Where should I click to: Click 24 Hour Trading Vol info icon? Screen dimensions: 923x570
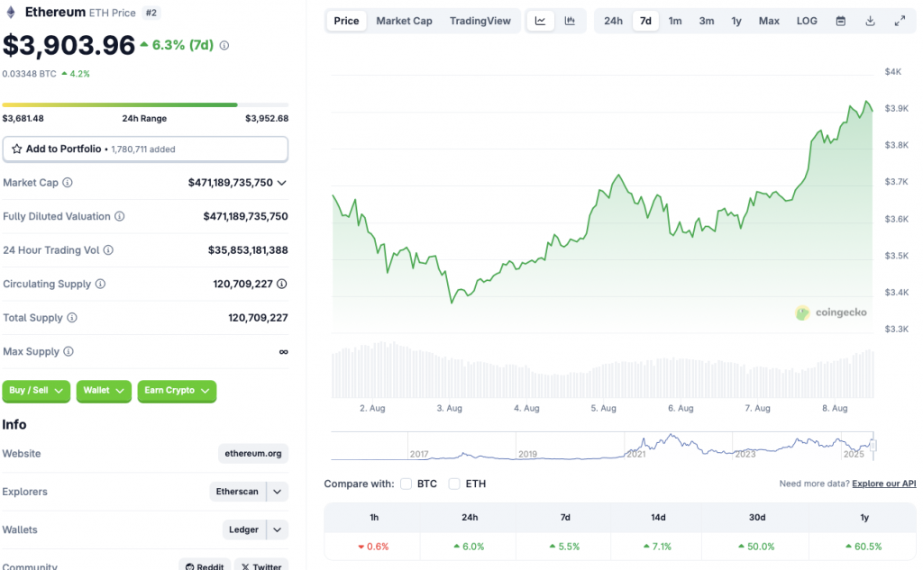(x=108, y=250)
